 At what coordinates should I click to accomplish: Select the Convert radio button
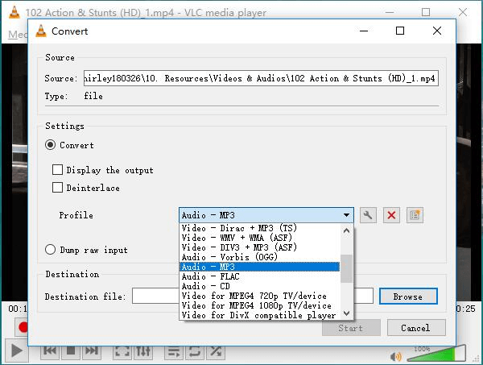(x=51, y=144)
